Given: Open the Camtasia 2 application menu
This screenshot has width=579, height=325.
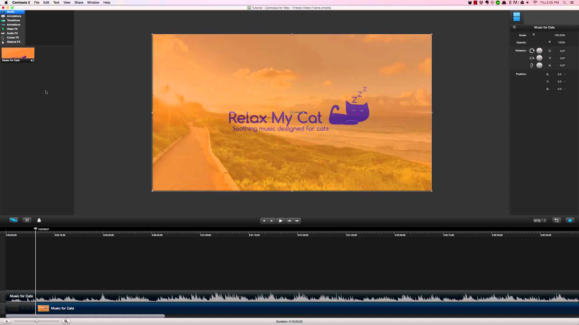Looking at the screenshot, I should click(x=21, y=2).
